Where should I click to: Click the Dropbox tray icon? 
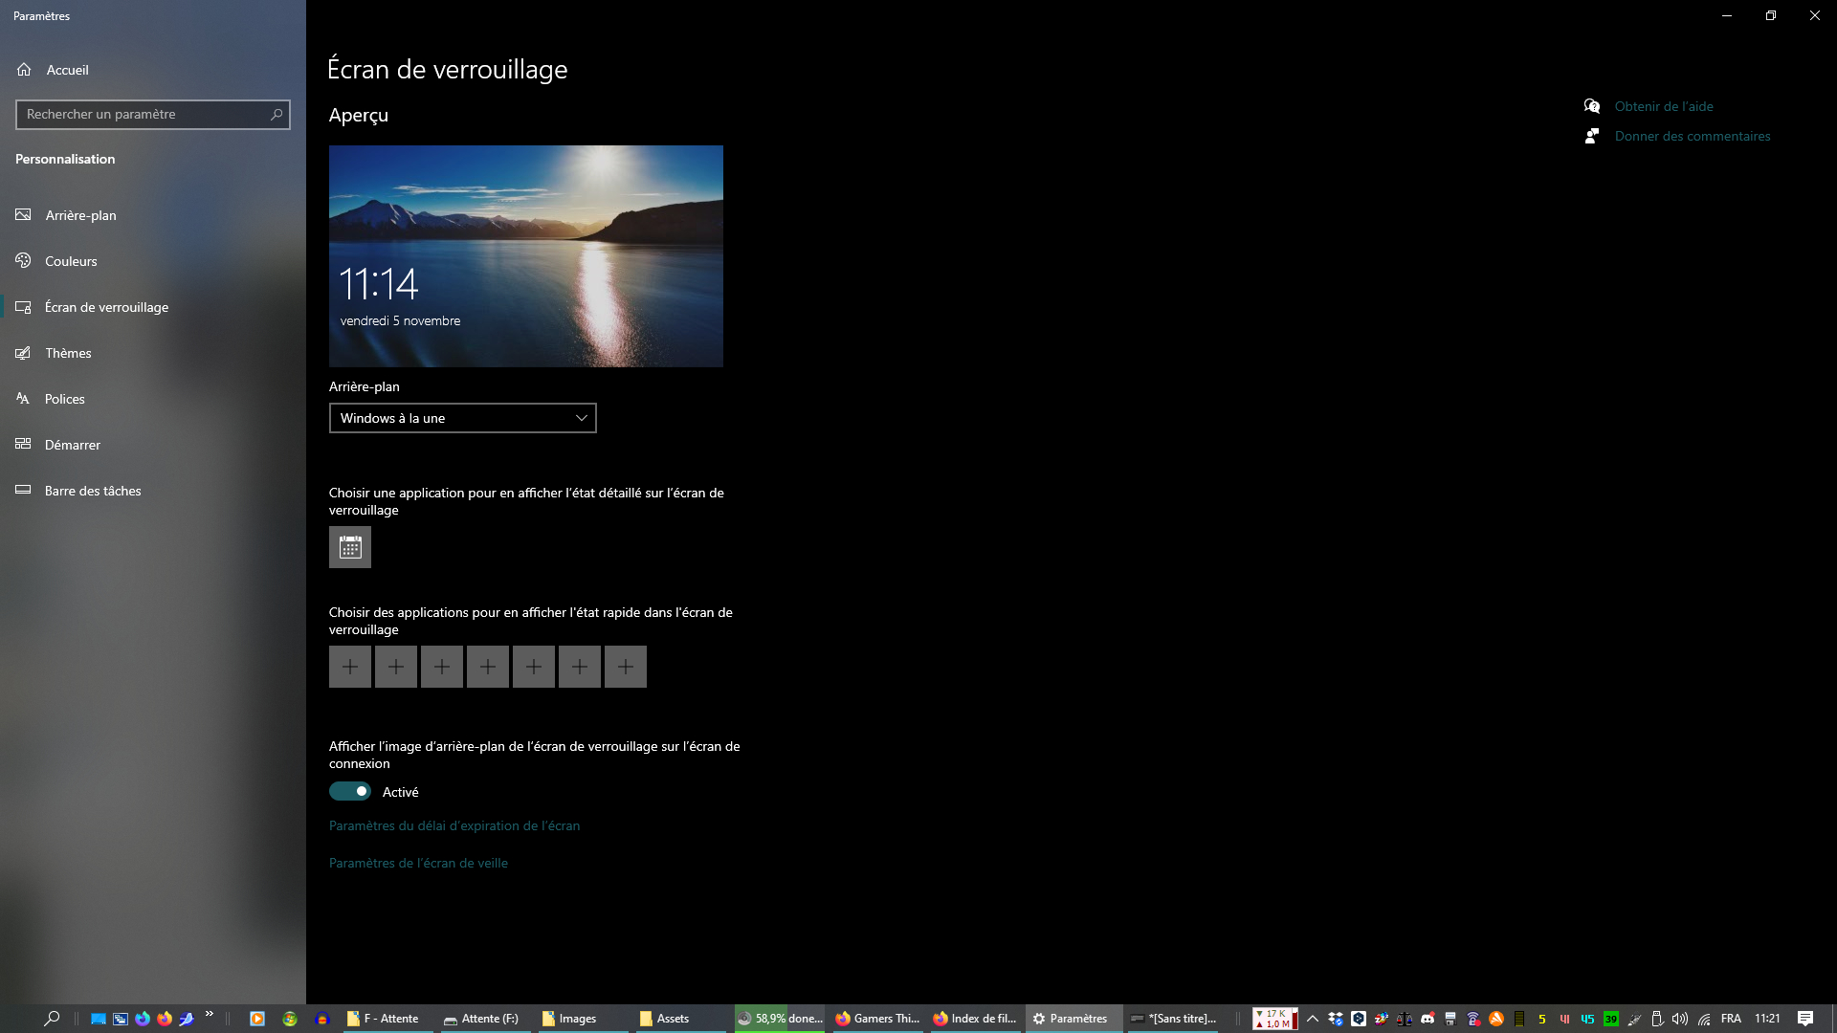click(1336, 1019)
